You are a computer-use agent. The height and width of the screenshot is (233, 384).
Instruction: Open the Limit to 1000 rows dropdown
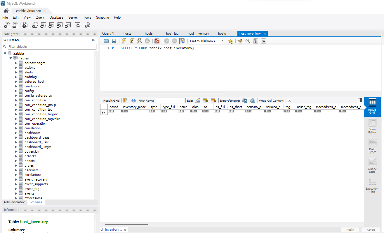(207, 41)
